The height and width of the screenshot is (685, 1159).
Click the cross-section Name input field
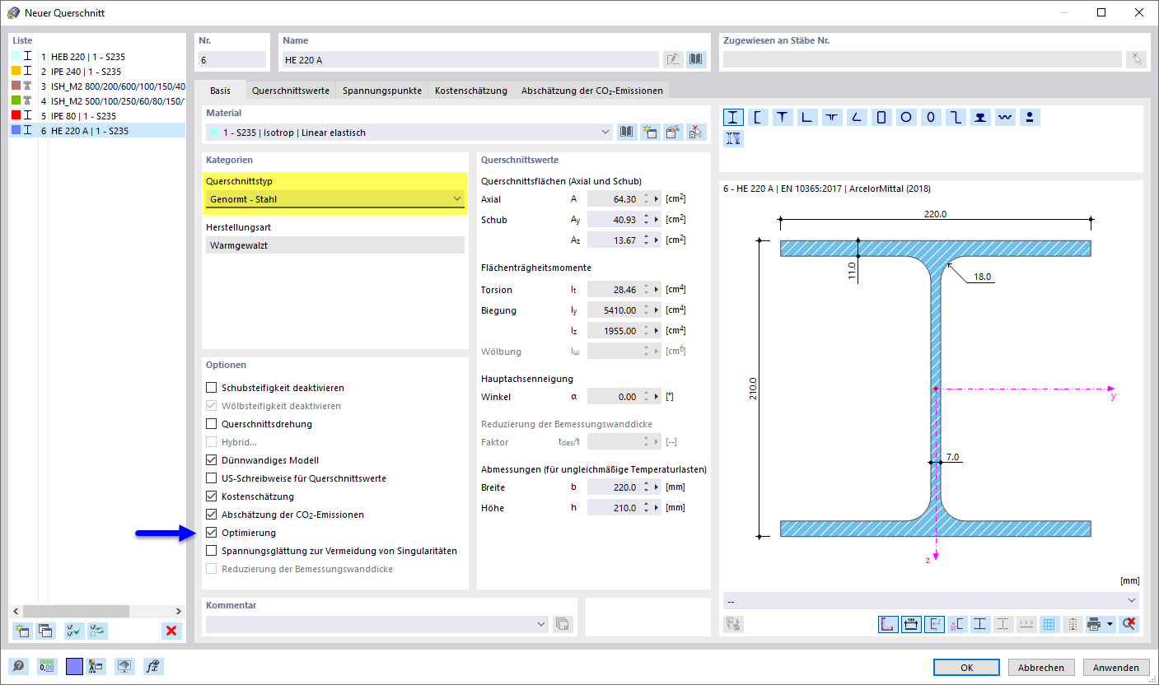[x=471, y=59]
